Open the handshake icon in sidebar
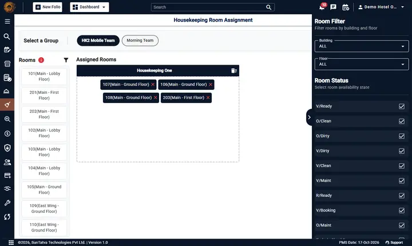 [x=7, y=189]
